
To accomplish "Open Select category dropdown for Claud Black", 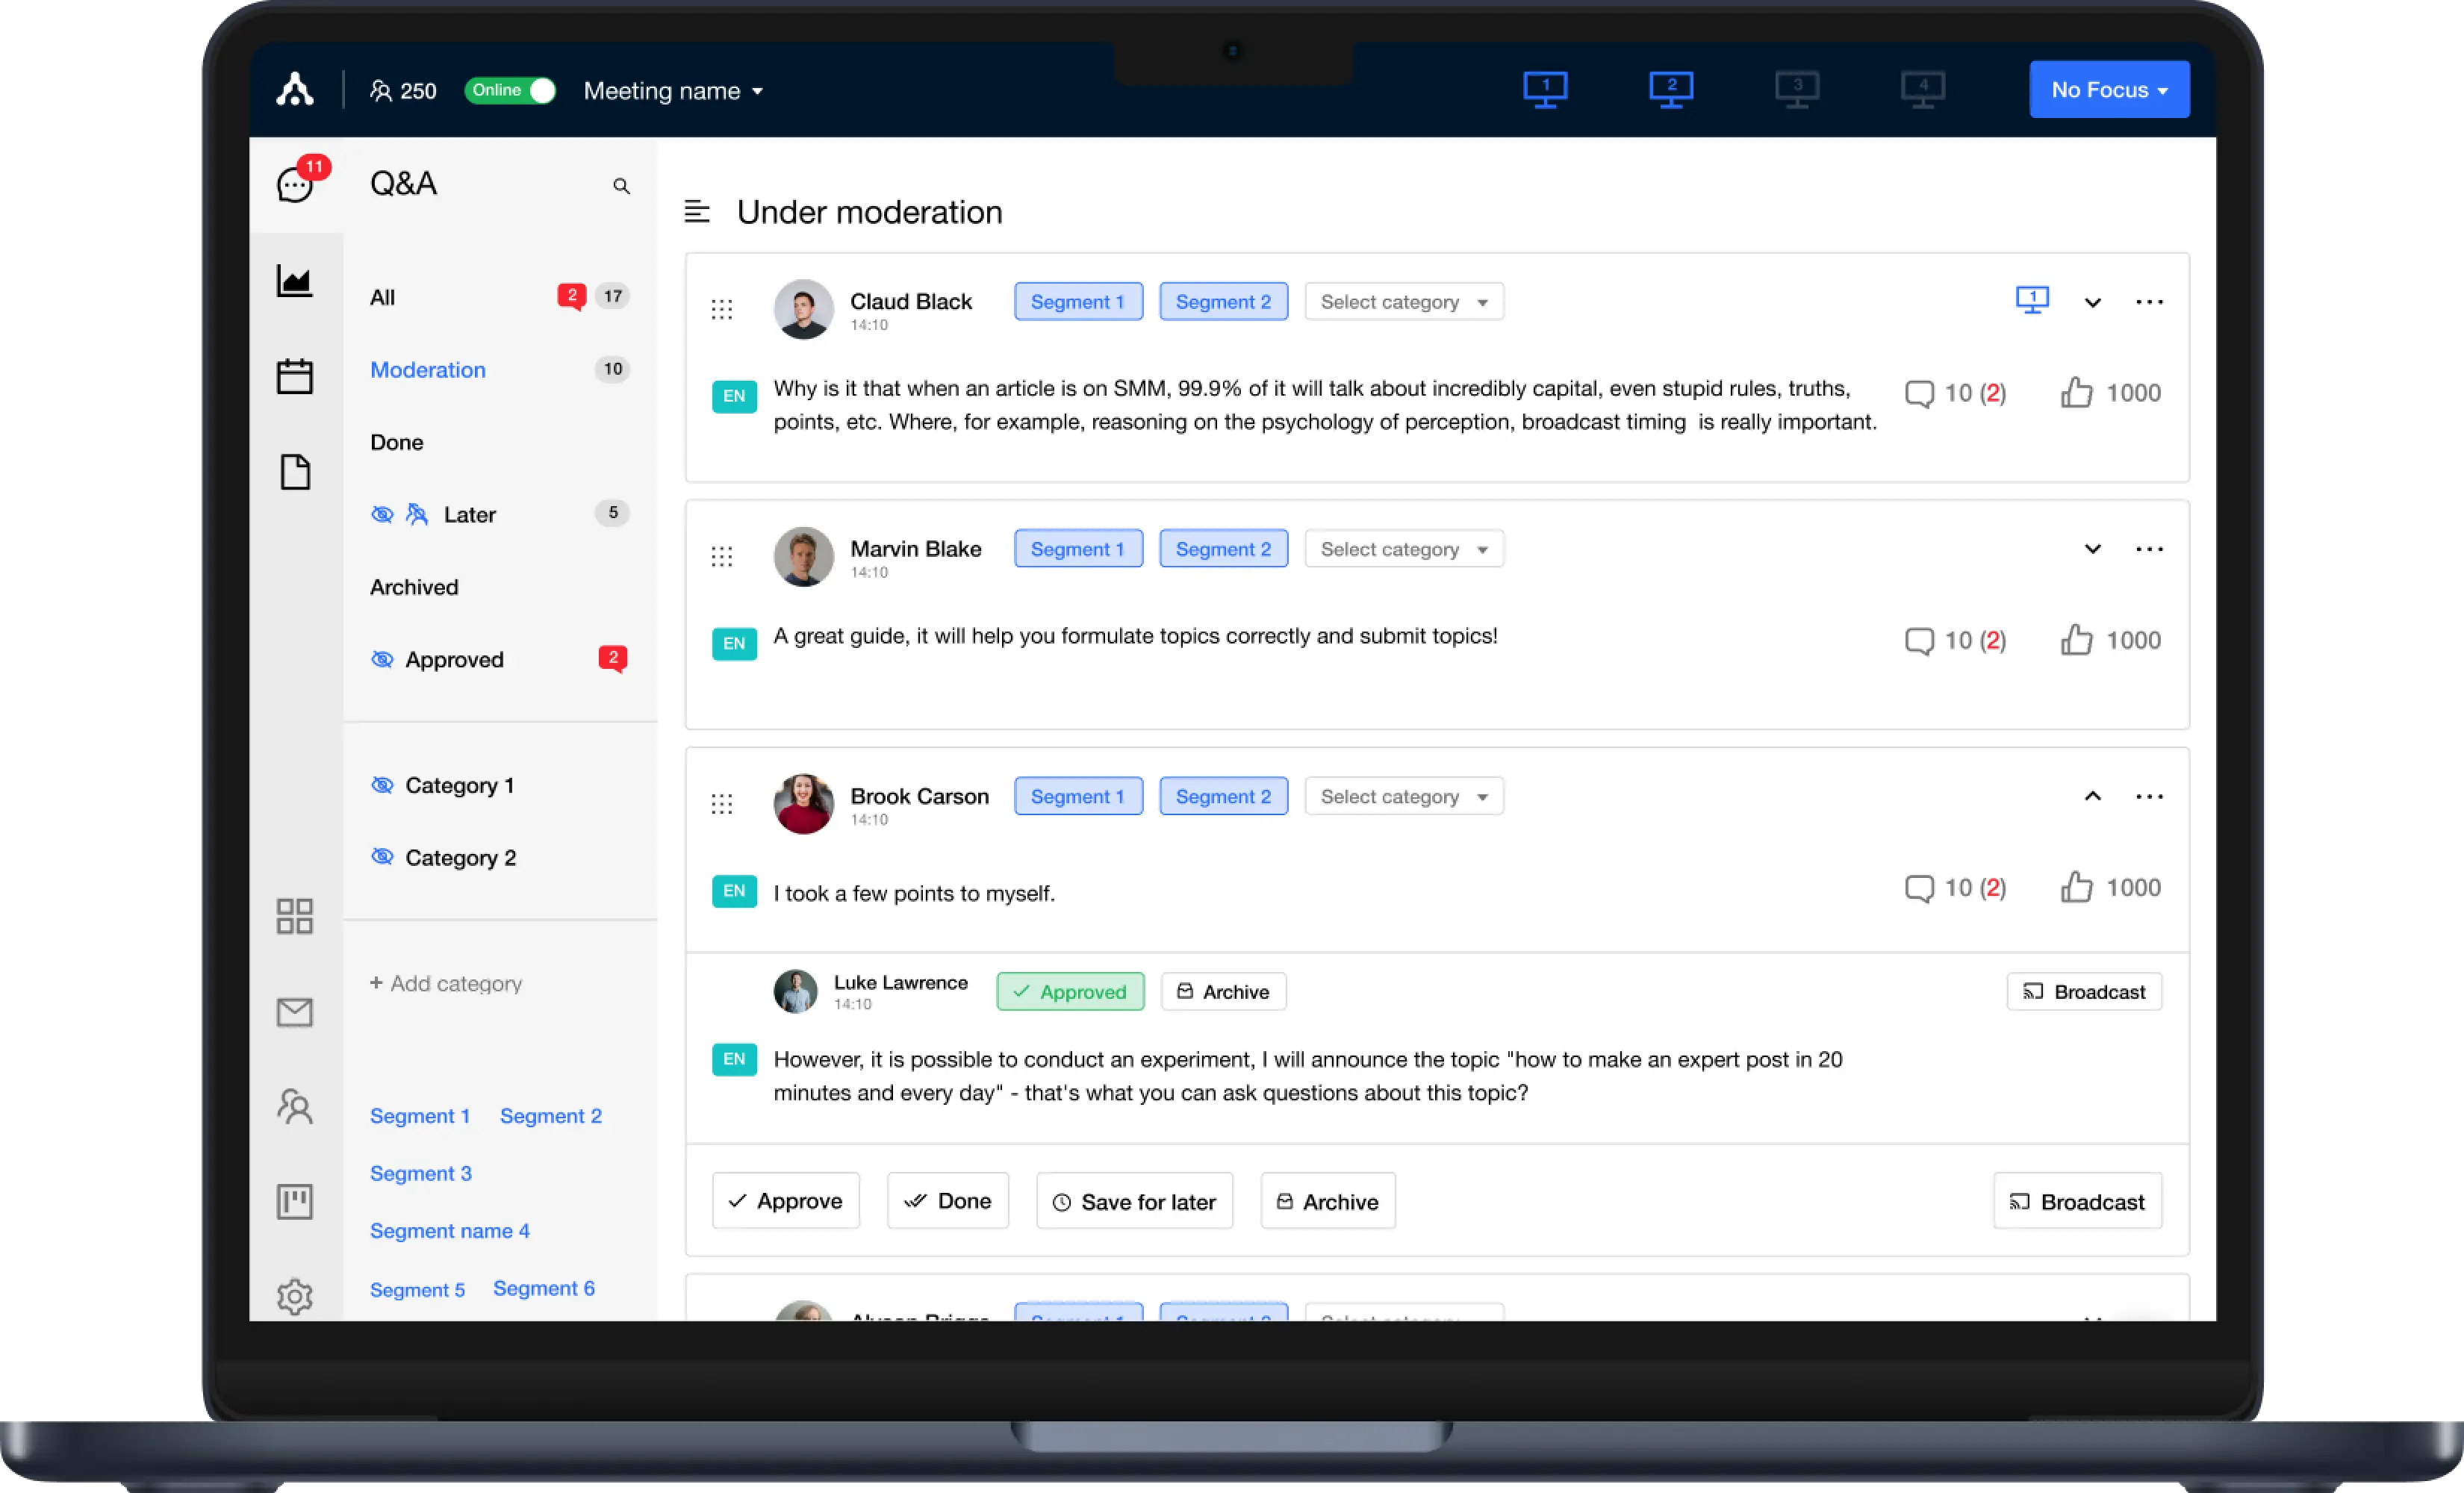I will pos(1403,301).
